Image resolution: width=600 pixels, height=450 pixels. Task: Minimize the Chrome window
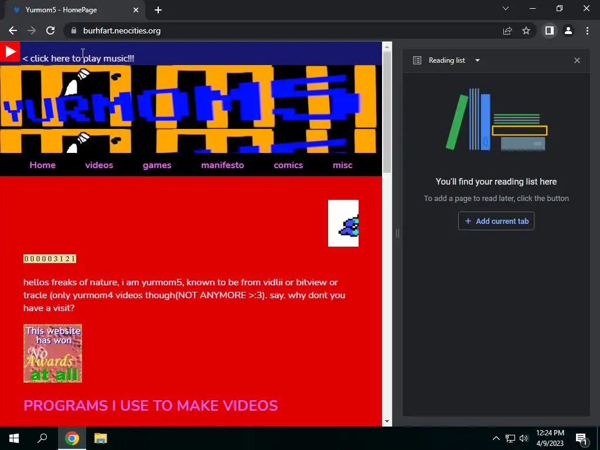coord(533,8)
